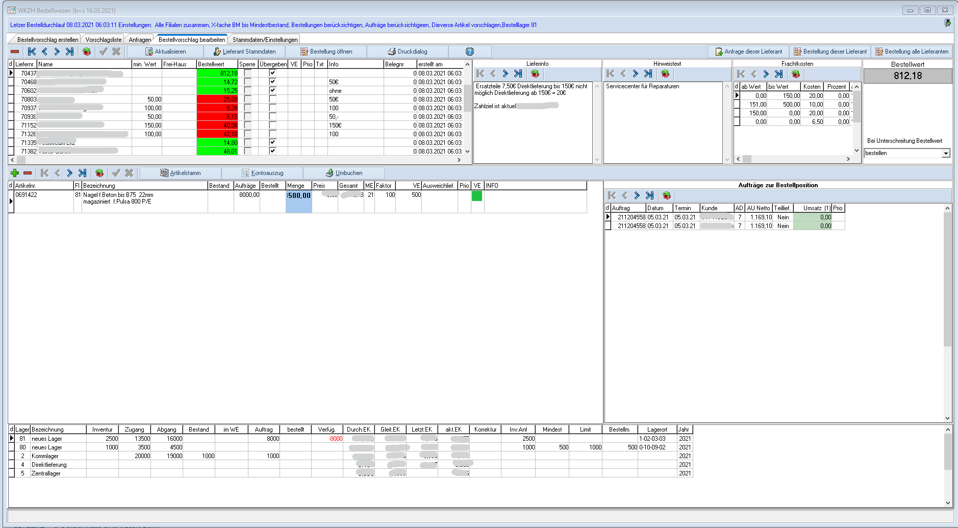Check Übergeben box for supplier 71152
Image resolution: width=958 pixels, height=528 pixels.
[x=272, y=125]
